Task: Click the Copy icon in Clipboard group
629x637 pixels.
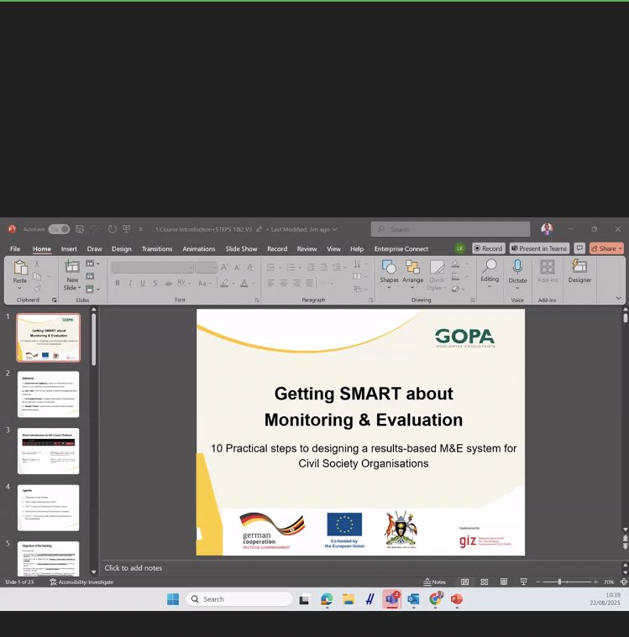Action: click(x=37, y=276)
